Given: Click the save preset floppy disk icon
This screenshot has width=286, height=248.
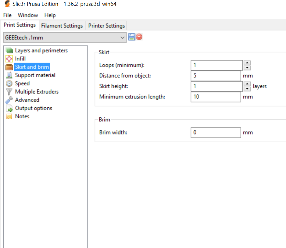Looking at the screenshot, I should pos(131,37).
